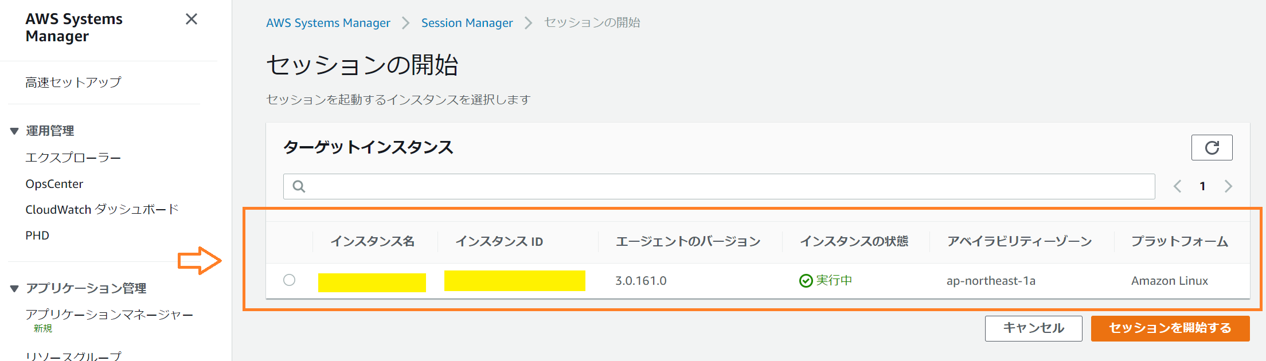
Task: Click Session Manager breadcrumb link
Action: [467, 23]
